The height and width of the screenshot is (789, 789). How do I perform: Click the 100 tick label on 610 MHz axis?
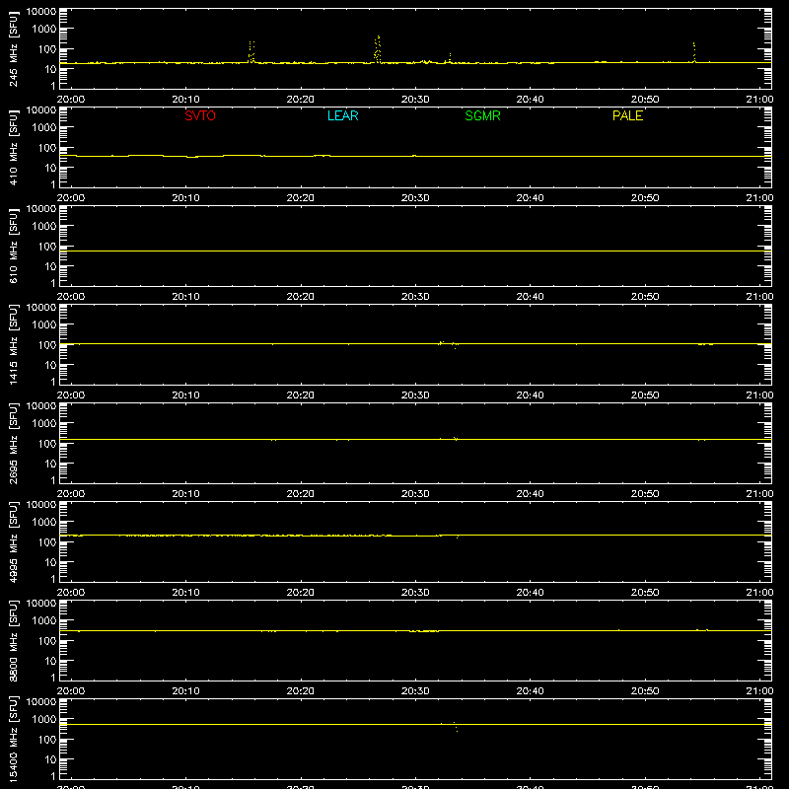click(47, 247)
